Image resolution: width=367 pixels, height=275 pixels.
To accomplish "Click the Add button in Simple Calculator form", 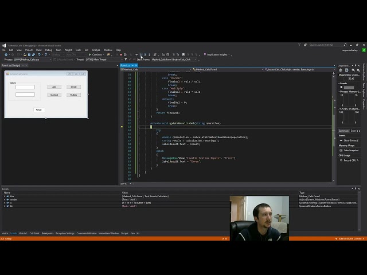I will tap(54, 87).
